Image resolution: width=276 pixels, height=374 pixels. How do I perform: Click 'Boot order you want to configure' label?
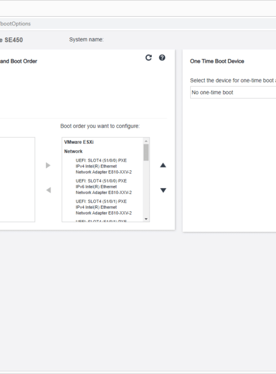(x=100, y=126)
